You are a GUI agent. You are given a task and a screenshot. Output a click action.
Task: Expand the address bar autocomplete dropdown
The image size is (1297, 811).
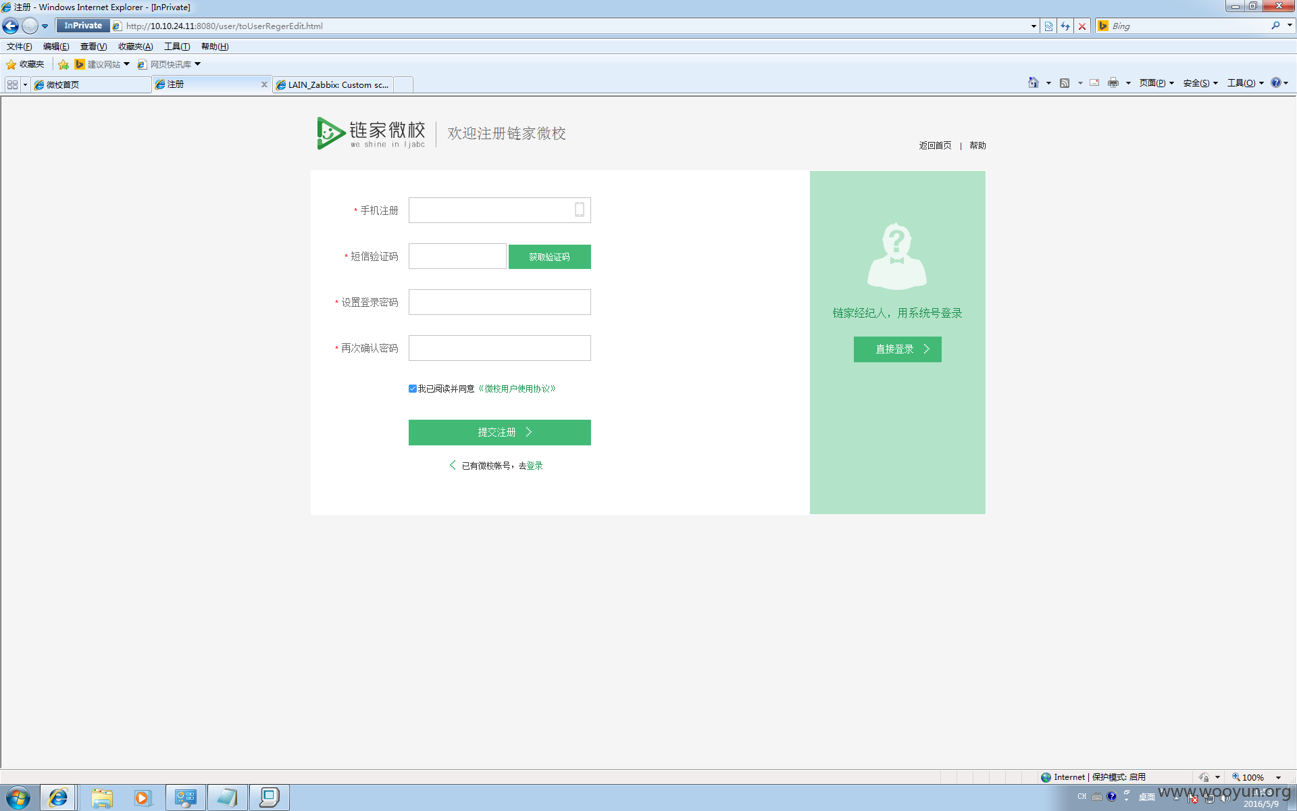pos(1033,26)
